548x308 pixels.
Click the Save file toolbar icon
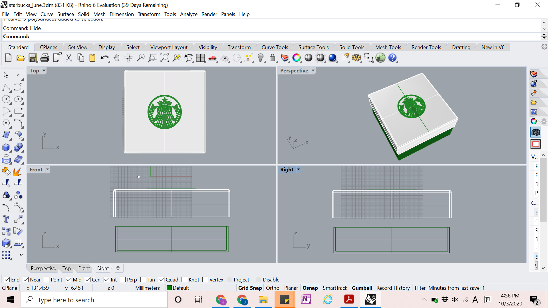pos(33,58)
